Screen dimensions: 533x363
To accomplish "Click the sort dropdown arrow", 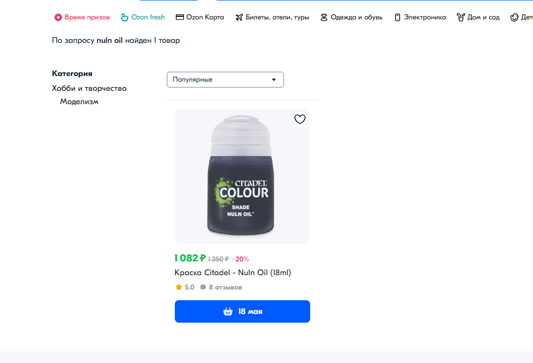I will 273,80.
